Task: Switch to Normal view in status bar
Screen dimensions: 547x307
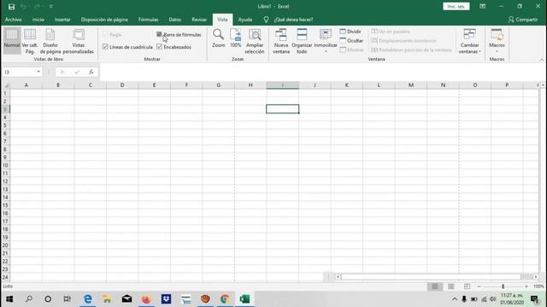Action: coord(435,287)
